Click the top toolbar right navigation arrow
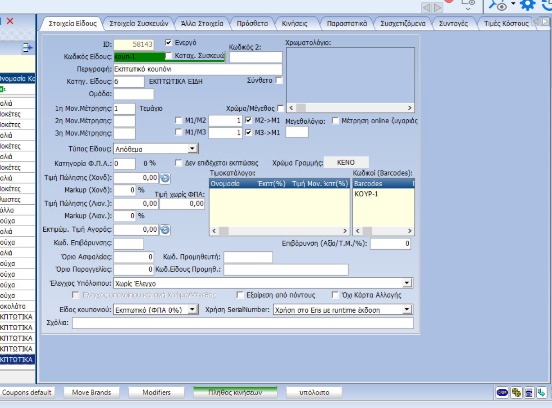The height and width of the screenshot is (408, 552). (x=438, y=8)
